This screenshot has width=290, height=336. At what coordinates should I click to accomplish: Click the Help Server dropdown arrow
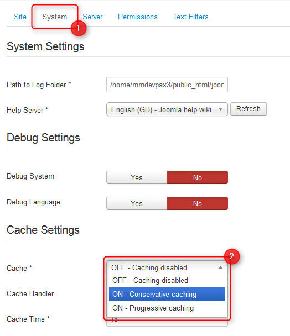220,109
